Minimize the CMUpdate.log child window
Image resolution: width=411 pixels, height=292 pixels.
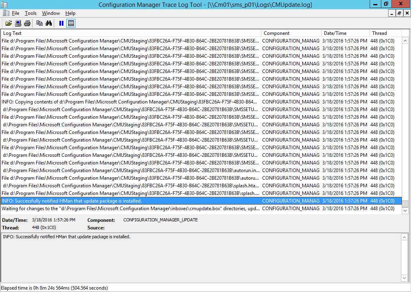392,13
